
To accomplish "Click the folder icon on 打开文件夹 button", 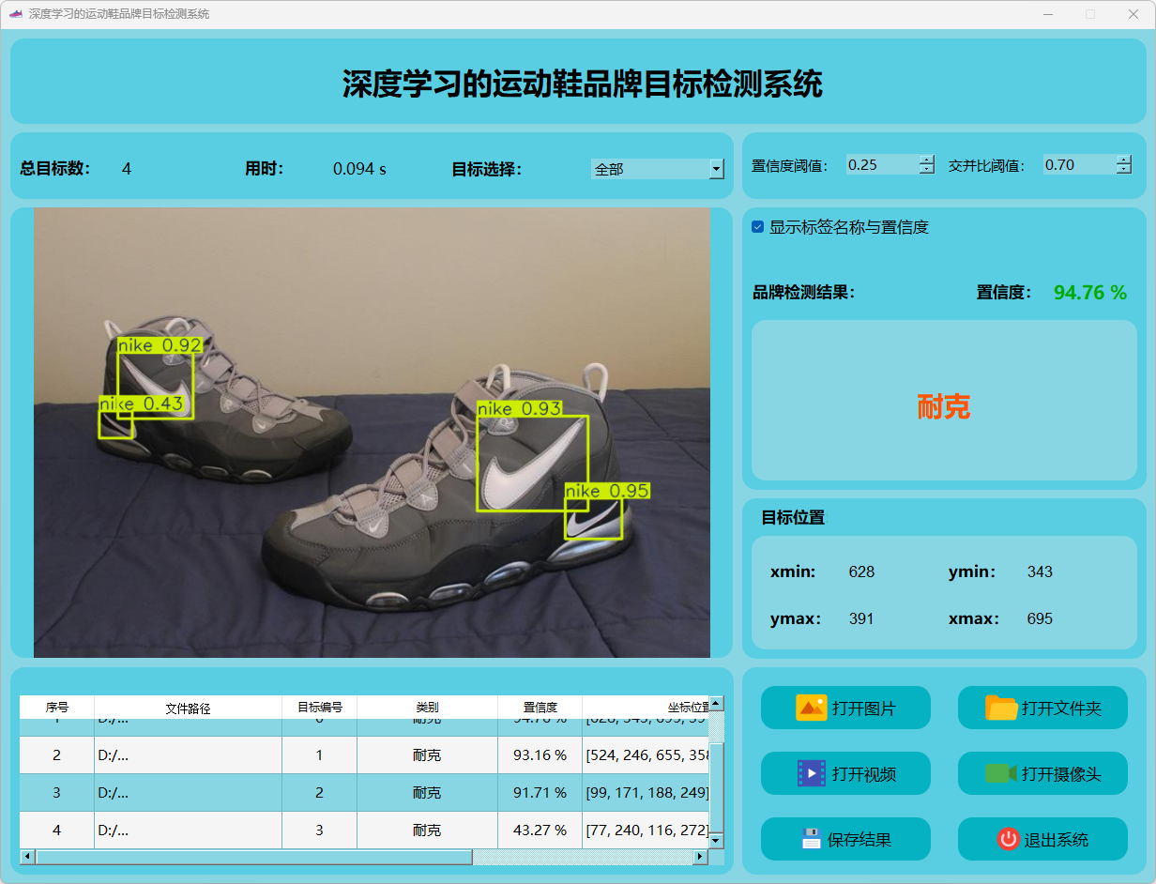I will point(1001,708).
